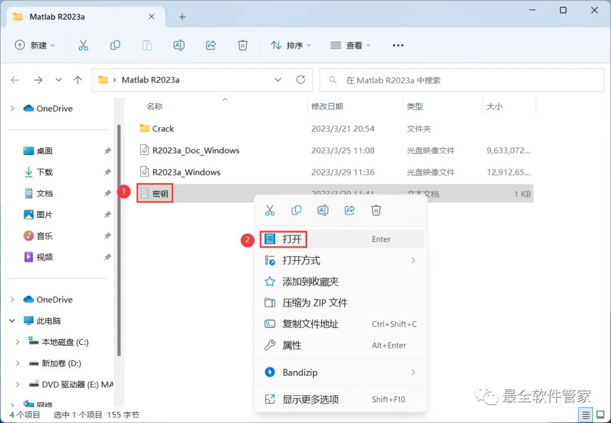Unpin 下载 using its pin icon
The width and height of the screenshot is (611, 423).
click(x=107, y=172)
